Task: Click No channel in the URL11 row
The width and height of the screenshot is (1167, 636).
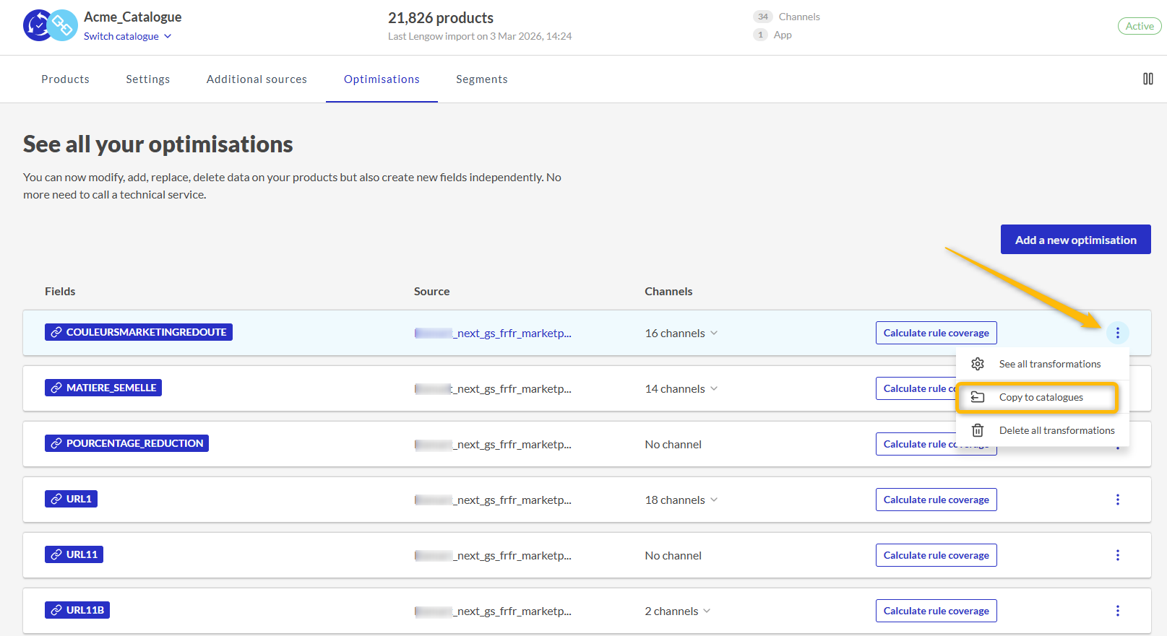Action: 673,555
